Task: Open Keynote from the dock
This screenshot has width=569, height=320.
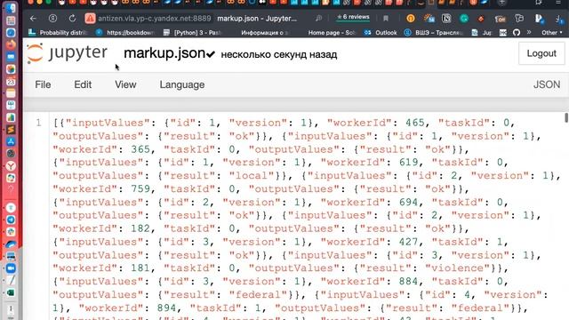Action: [11, 105]
